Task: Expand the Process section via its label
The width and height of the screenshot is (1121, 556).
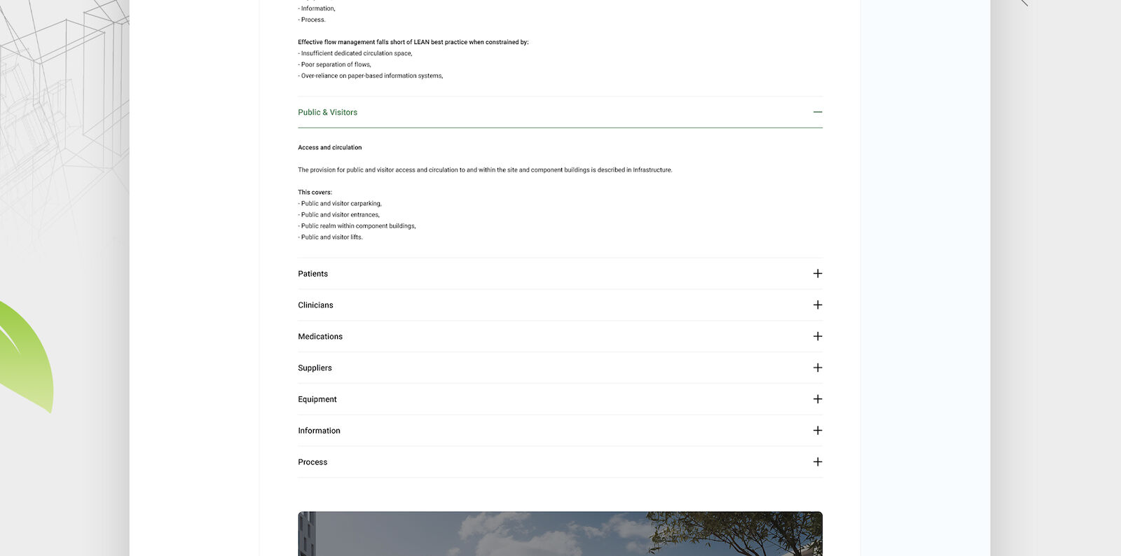Action: [x=312, y=462]
